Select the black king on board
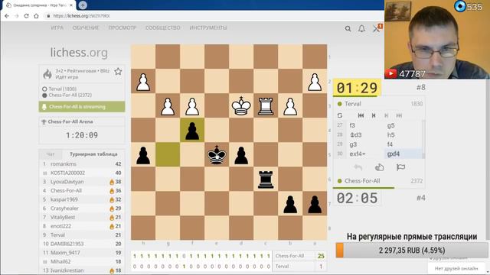This screenshot has width=490, height=275. coord(217,155)
